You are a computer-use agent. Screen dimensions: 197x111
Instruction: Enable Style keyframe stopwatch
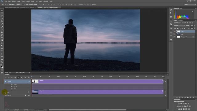12,89
